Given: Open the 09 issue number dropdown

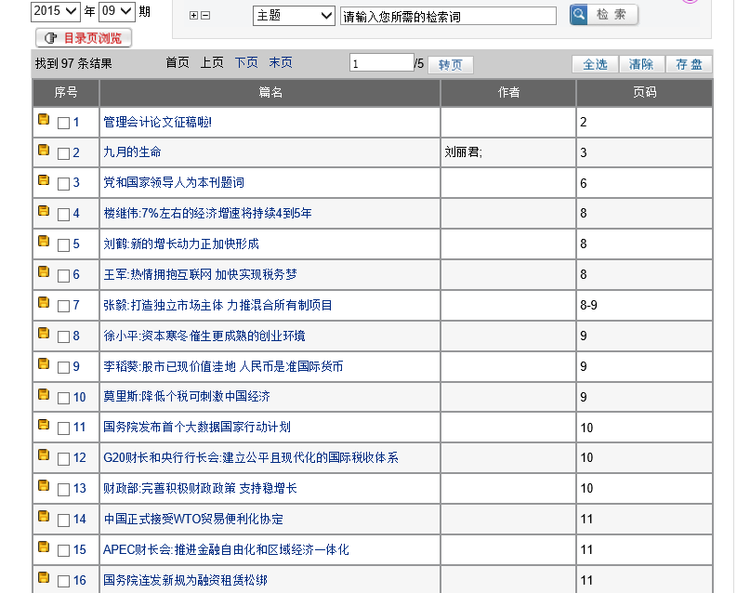Looking at the screenshot, I should click(x=117, y=11).
